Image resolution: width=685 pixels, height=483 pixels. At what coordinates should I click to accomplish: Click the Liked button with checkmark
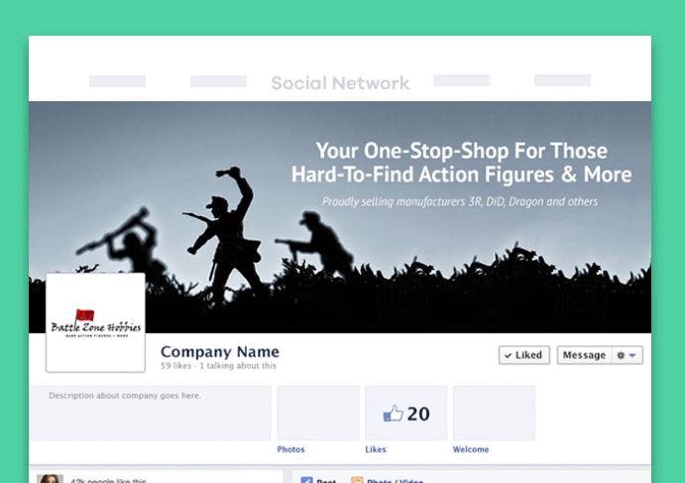point(523,355)
